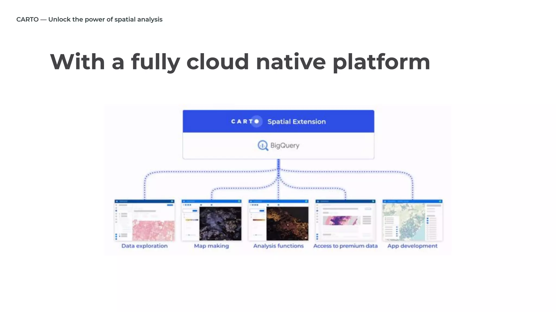Open the Access to premium data thumbnail
The image size is (556, 312).
click(346, 220)
